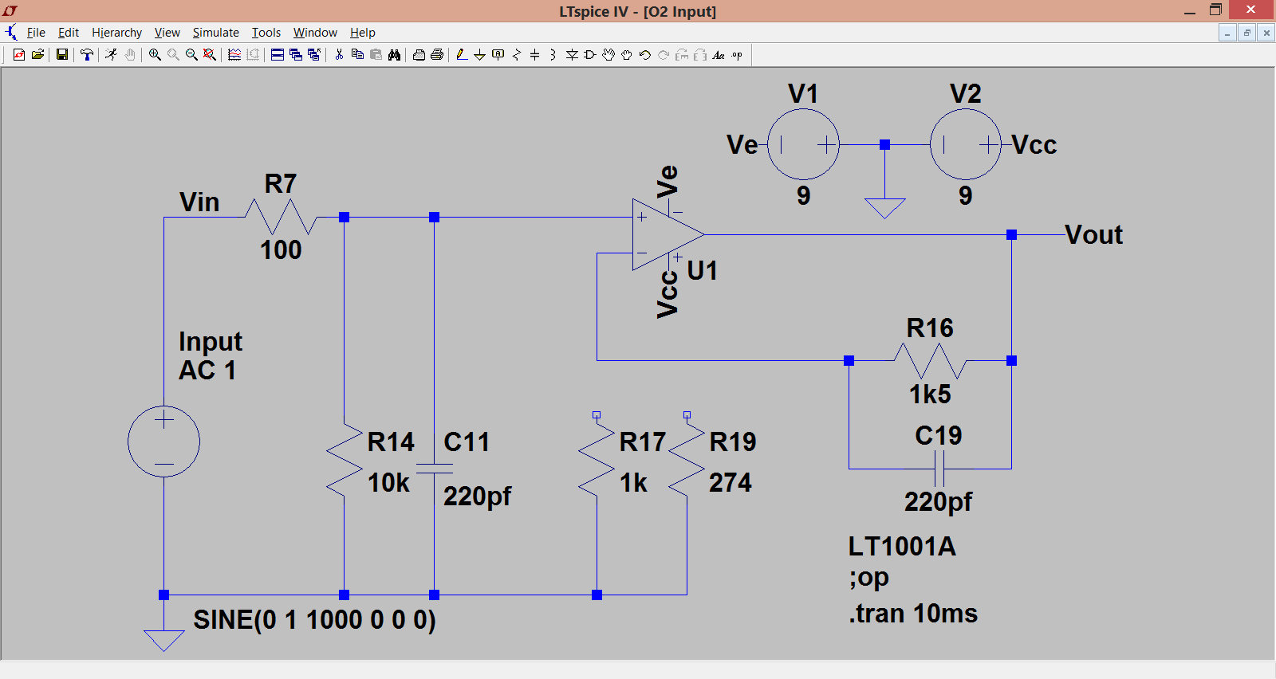This screenshot has height=679, width=1276.
Task: Select the Place Resistor tool
Action: click(x=516, y=54)
